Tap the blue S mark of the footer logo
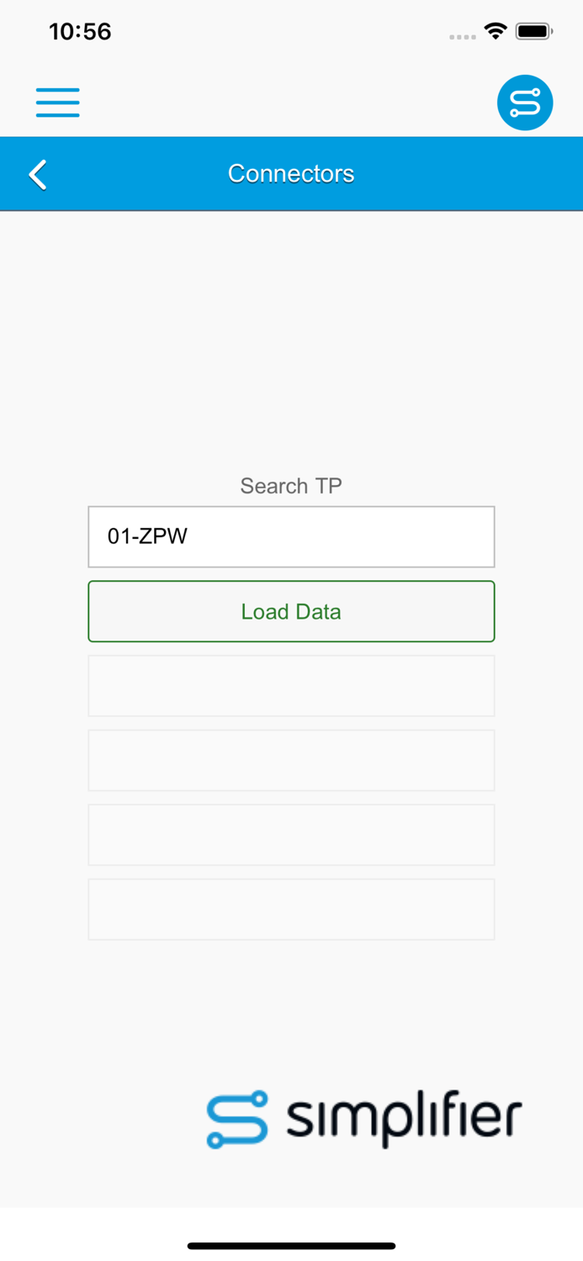The height and width of the screenshot is (1261, 583). [x=238, y=1118]
